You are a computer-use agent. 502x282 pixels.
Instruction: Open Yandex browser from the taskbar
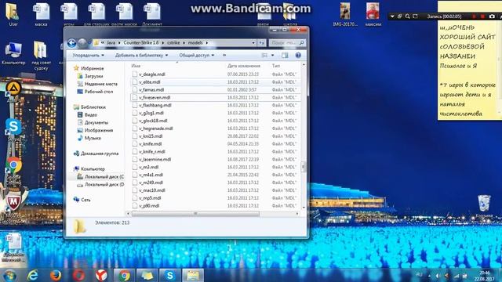tap(101, 275)
